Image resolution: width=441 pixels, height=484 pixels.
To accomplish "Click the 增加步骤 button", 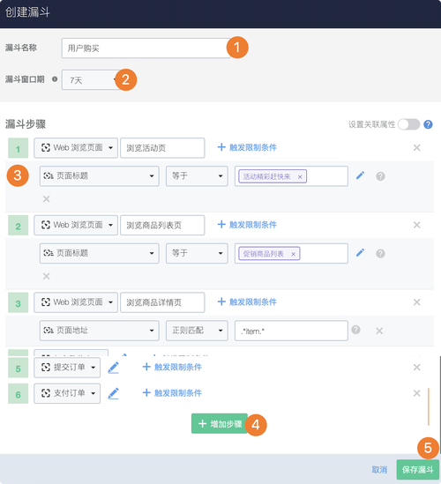I will click(x=220, y=423).
